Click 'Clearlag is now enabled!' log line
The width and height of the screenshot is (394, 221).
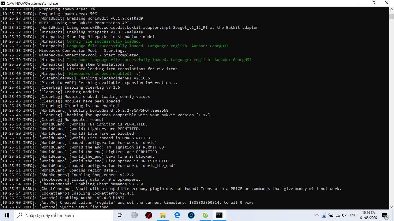(60, 106)
